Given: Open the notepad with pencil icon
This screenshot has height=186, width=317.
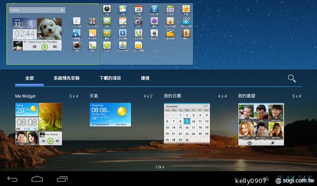Looking at the screenshot, I should coord(123,21).
